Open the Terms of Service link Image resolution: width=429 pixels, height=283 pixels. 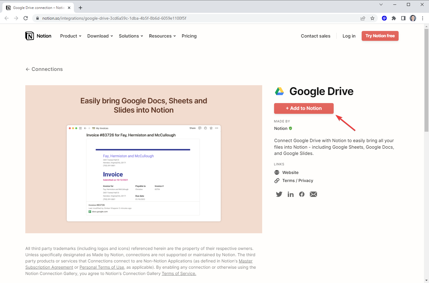click(x=178, y=273)
